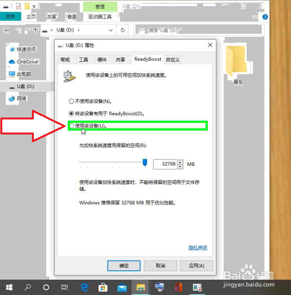Open Microsoft Store from taskbar

(x=103, y=287)
